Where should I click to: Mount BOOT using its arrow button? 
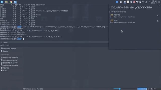point(158,21)
